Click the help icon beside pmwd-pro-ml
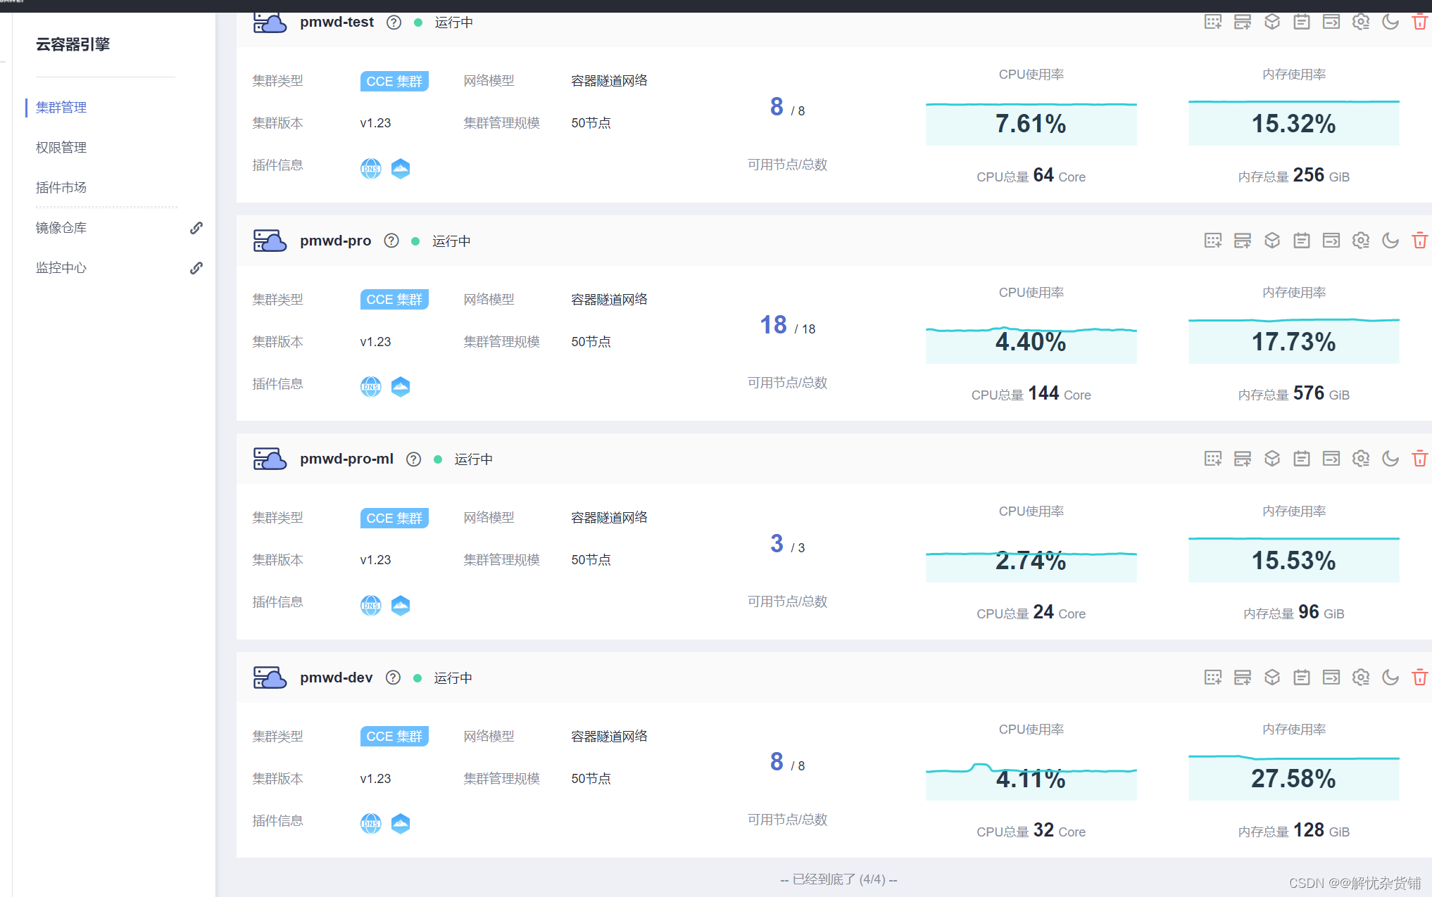Viewport: 1432px width, 897px height. (414, 459)
